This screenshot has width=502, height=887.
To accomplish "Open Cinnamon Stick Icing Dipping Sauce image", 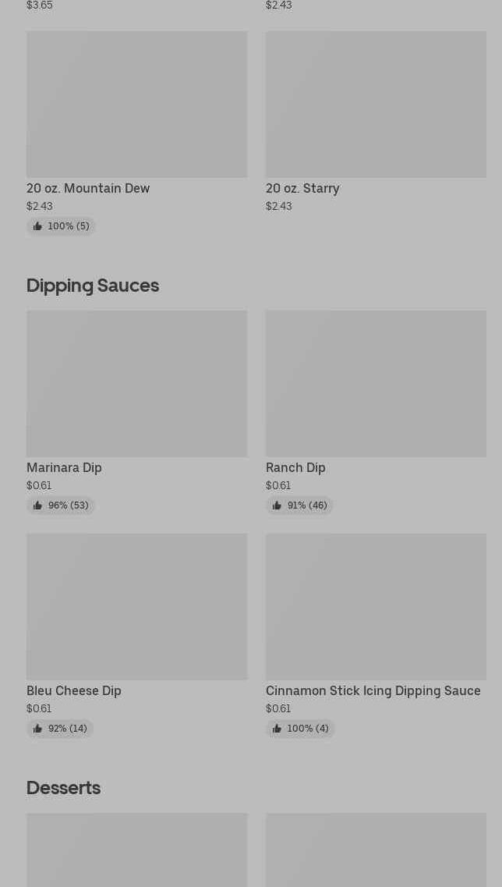I will 376,606.
